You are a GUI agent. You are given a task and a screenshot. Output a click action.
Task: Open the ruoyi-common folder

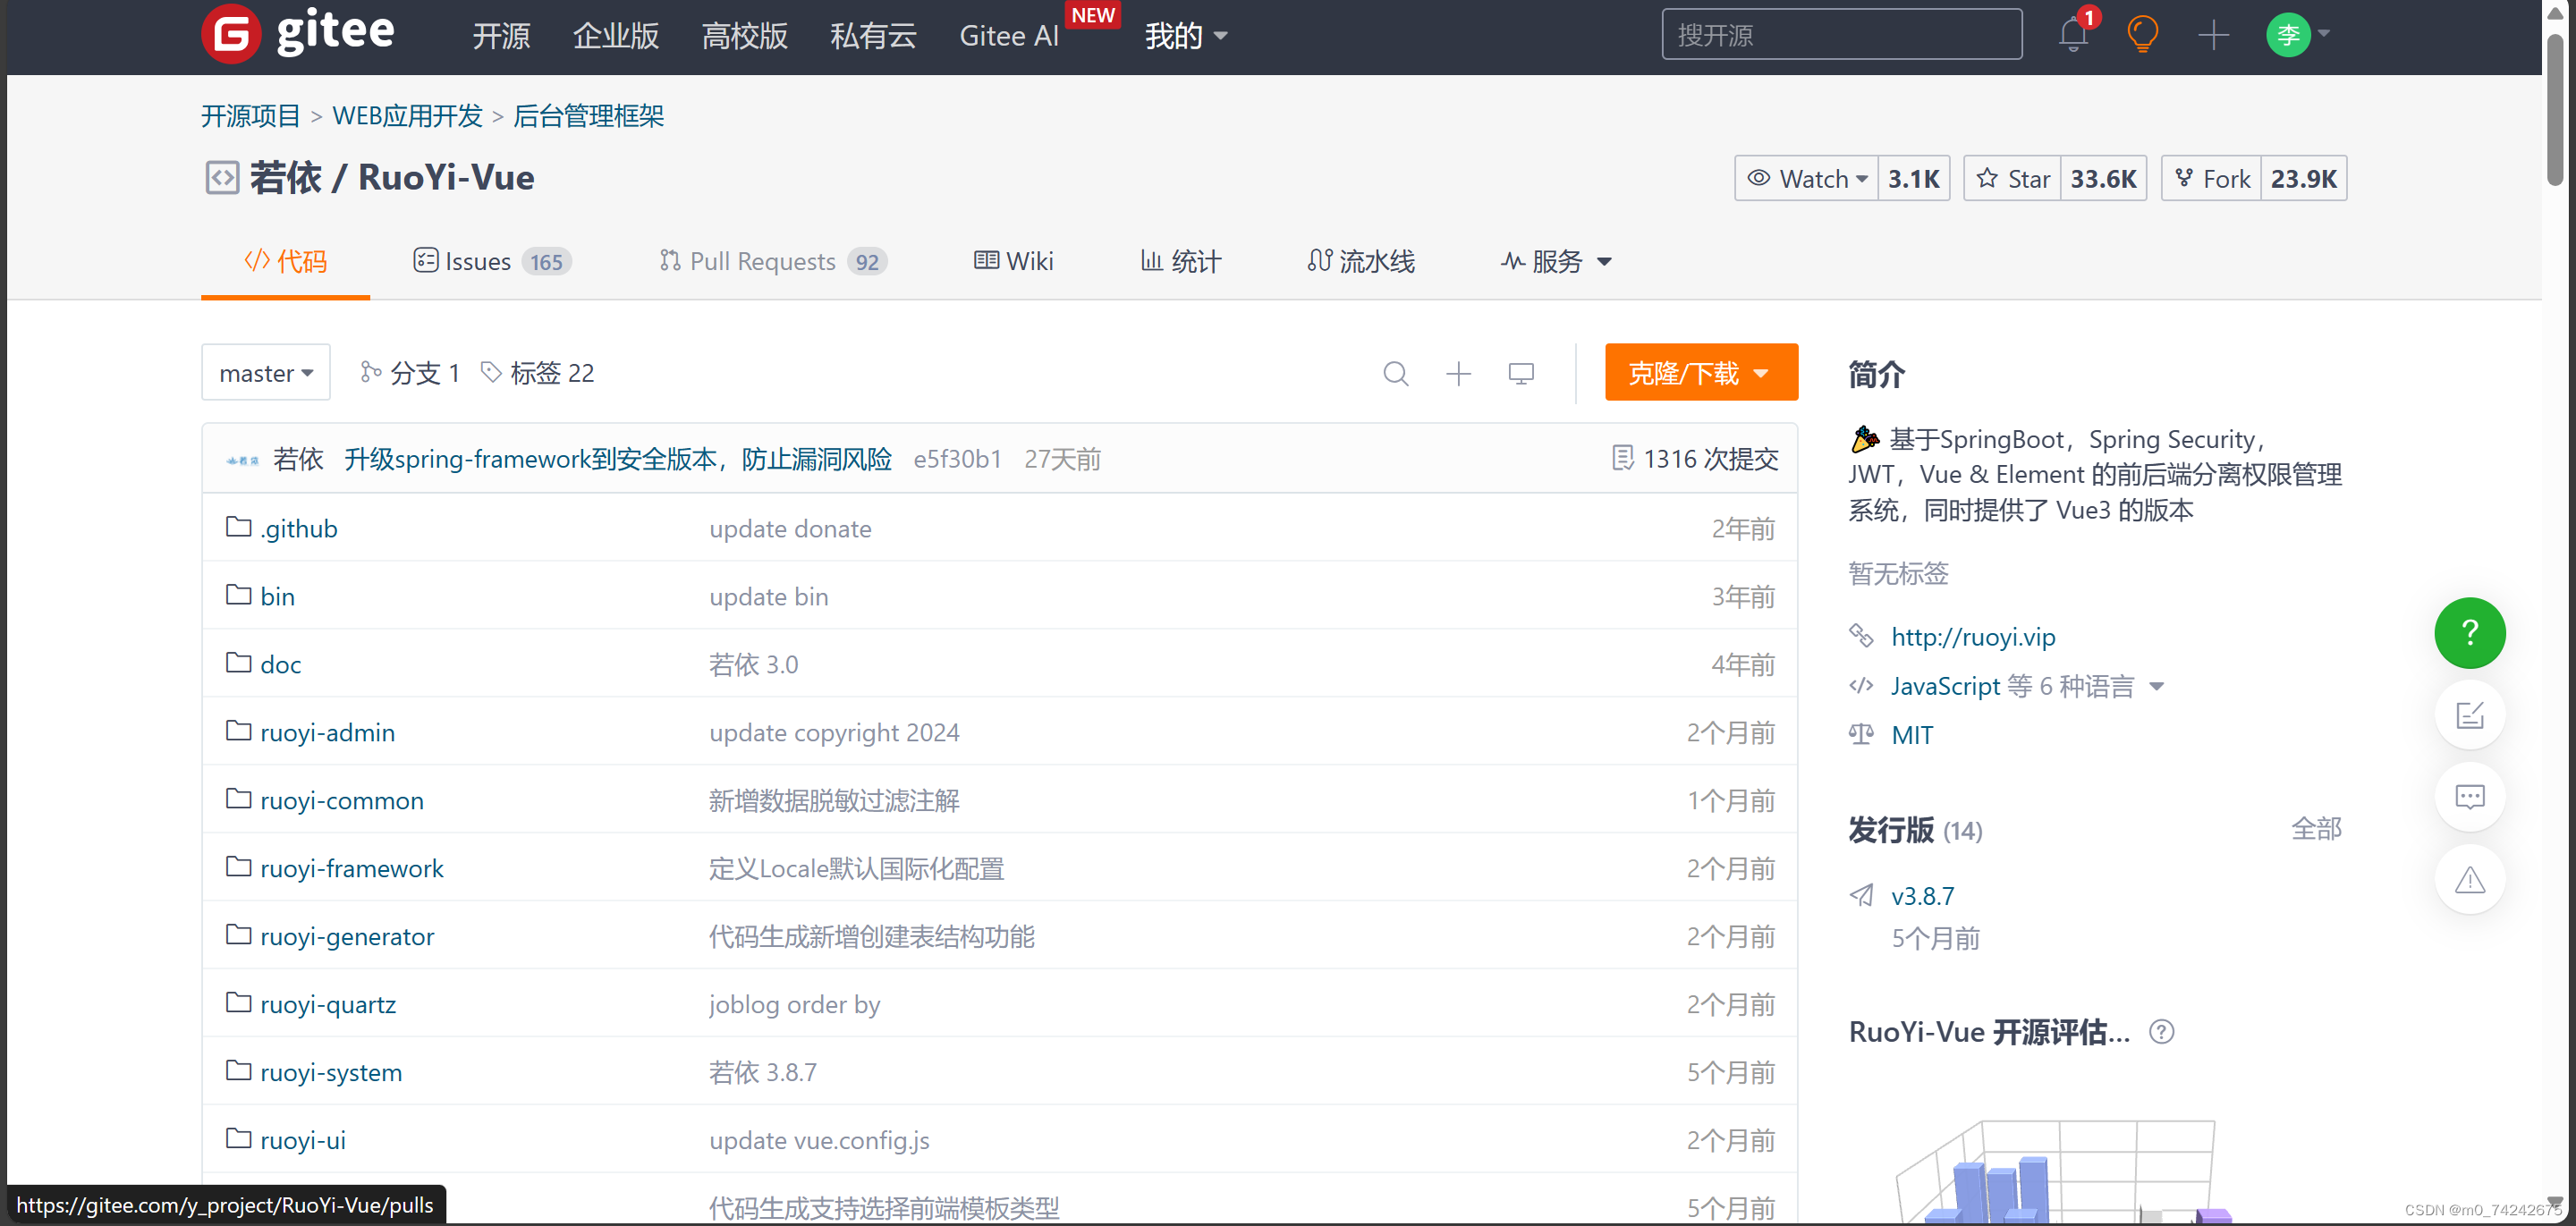(342, 800)
